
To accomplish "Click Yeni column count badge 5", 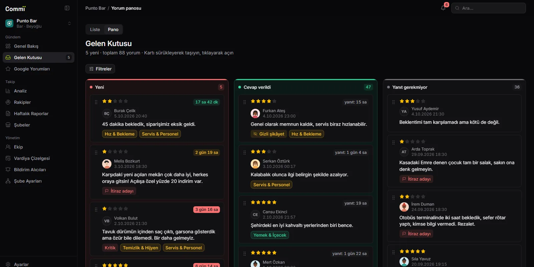I will click(x=221, y=87).
